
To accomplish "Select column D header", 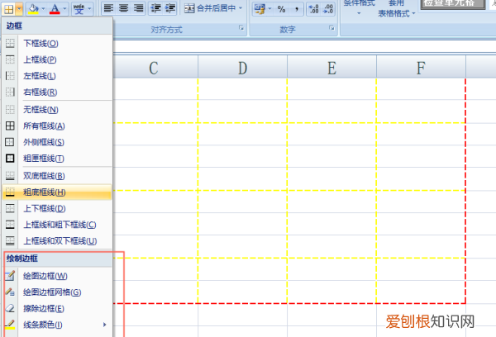I will [x=242, y=68].
